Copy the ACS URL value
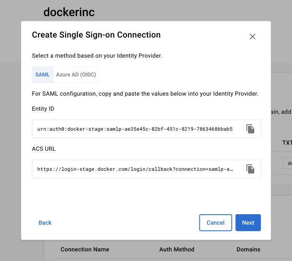This screenshot has width=292, height=261. point(250,169)
